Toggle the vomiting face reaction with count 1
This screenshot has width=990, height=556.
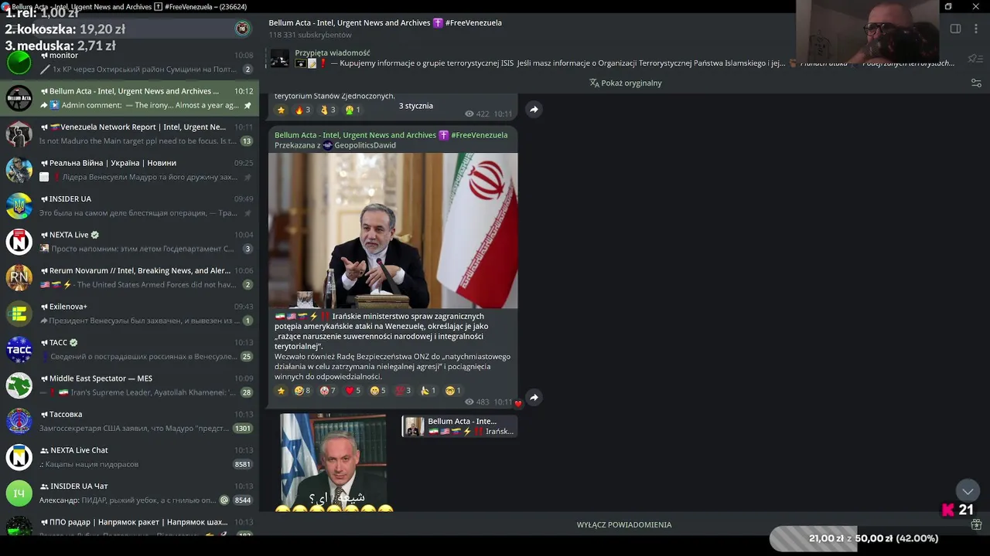click(353, 110)
